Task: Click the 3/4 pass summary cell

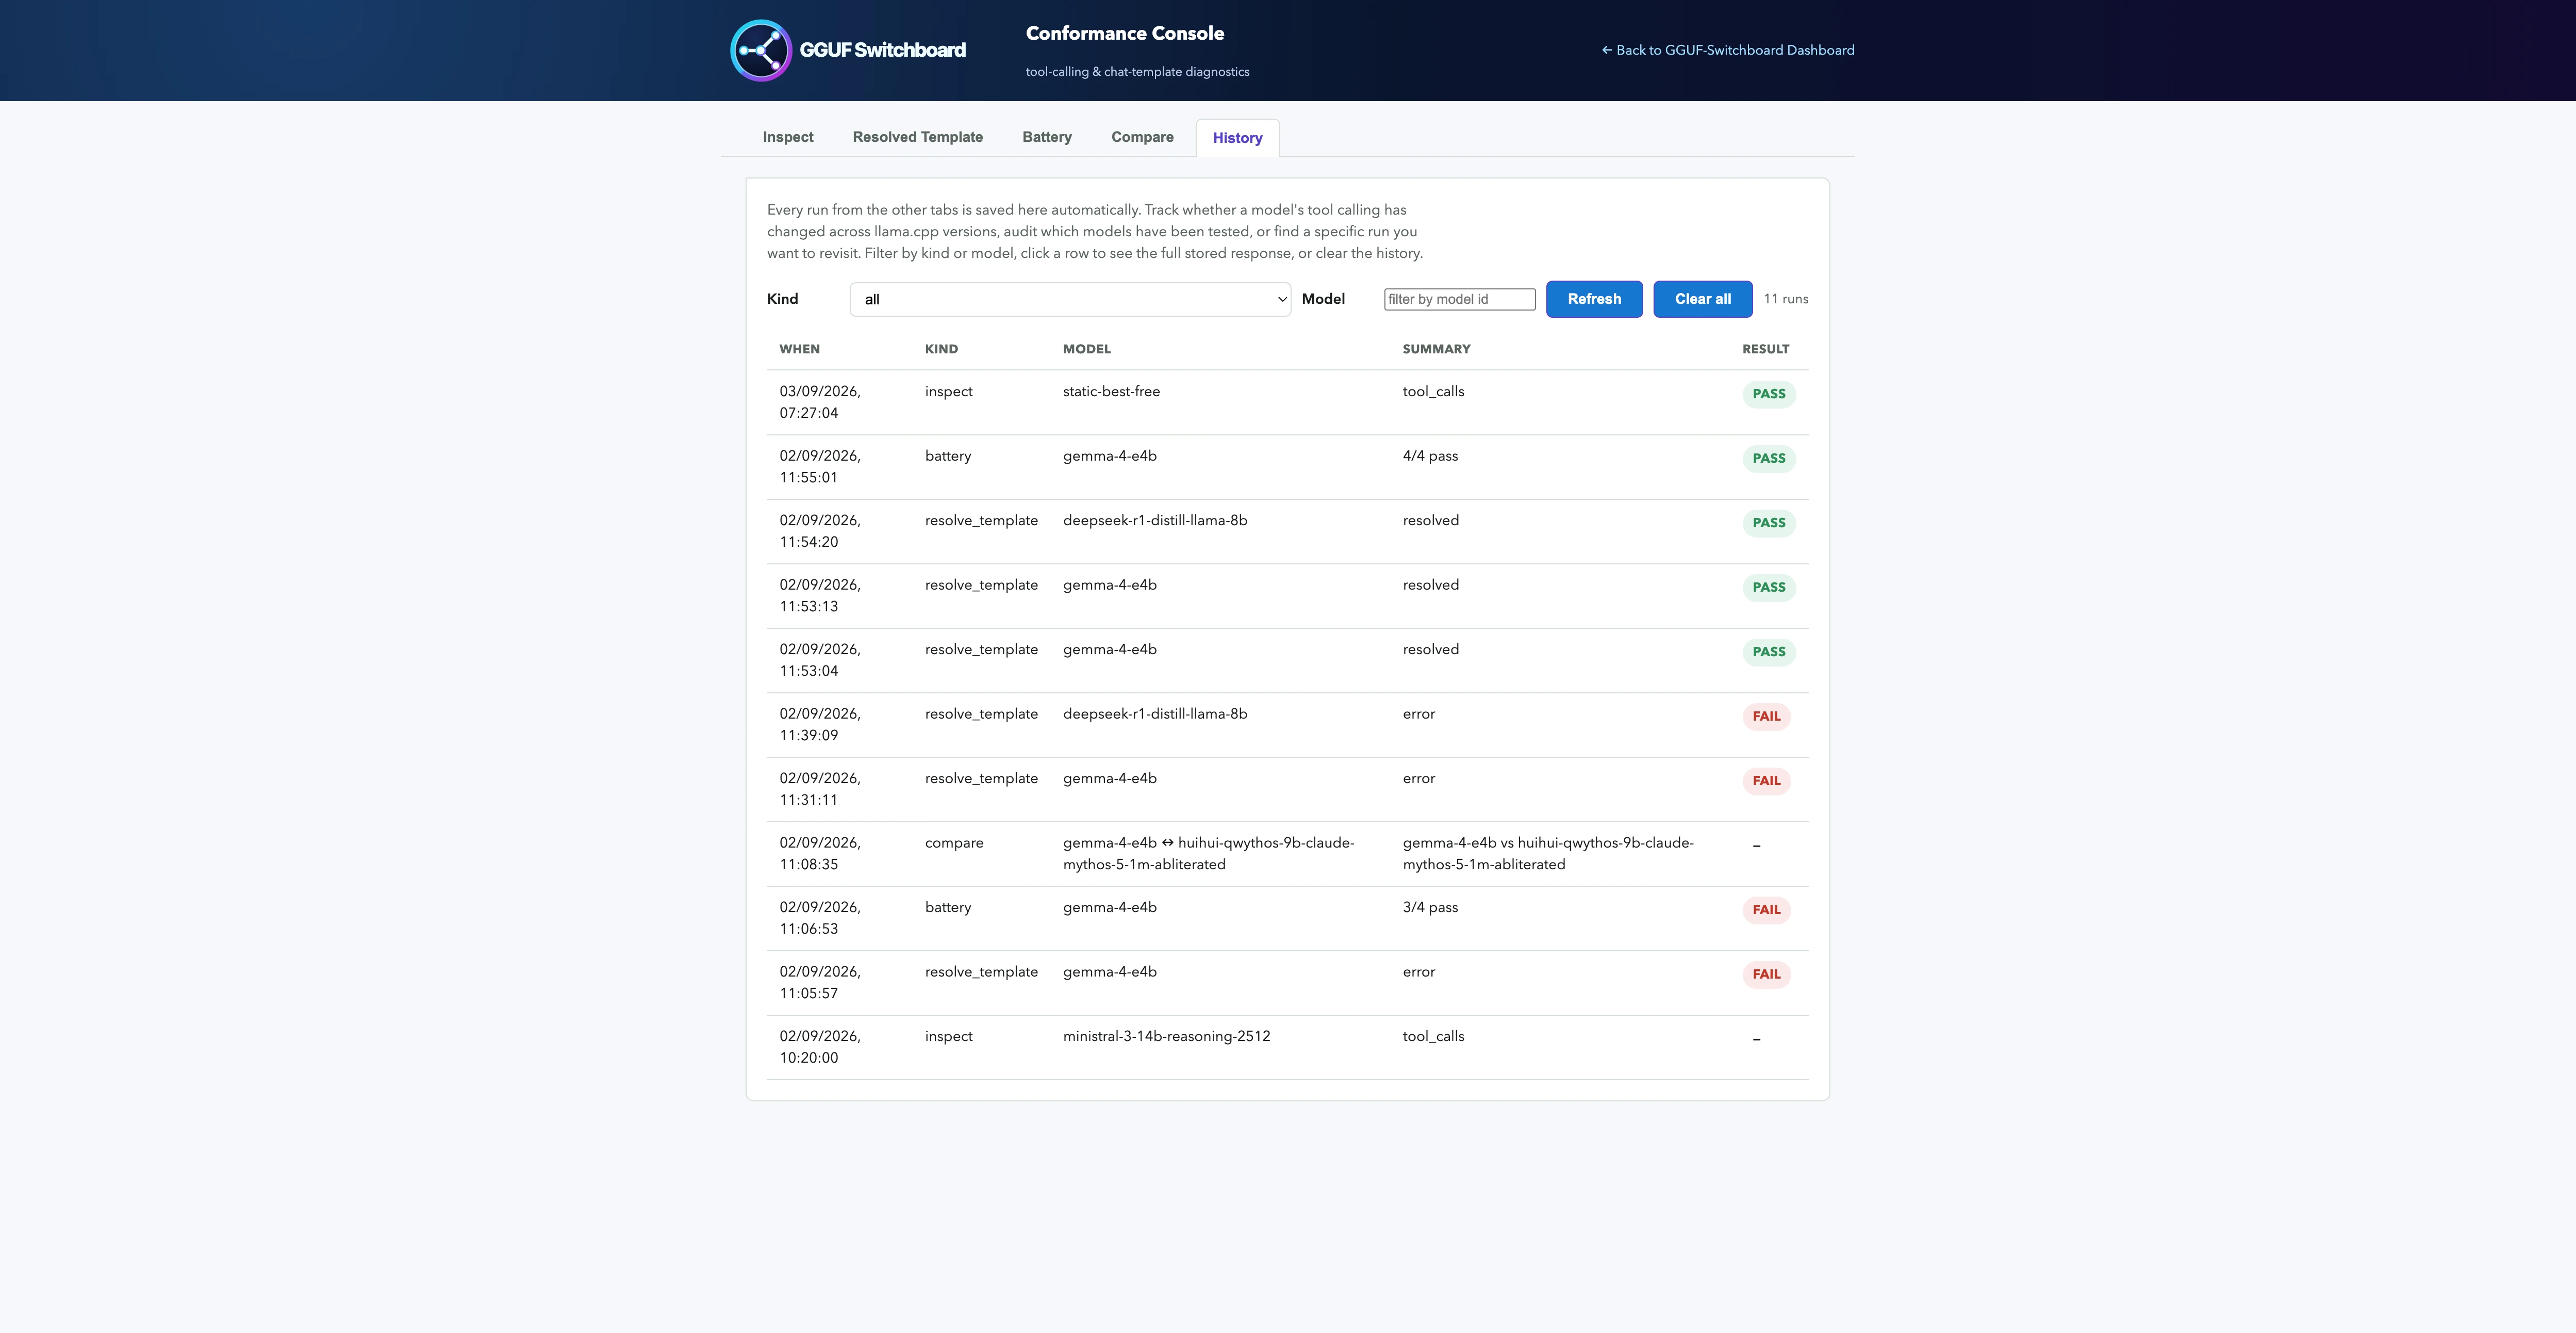Action: (1430, 908)
